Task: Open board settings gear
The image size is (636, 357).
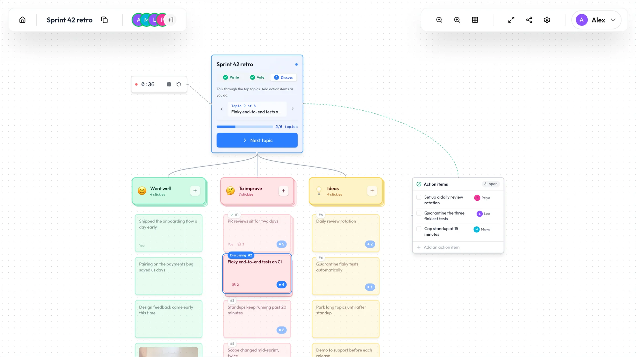Action: [x=547, y=20]
